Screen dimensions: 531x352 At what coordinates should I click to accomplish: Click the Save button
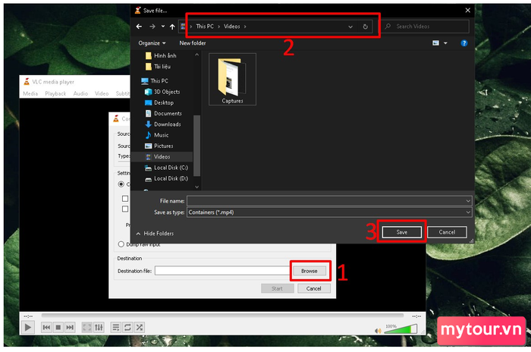(x=402, y=231)
